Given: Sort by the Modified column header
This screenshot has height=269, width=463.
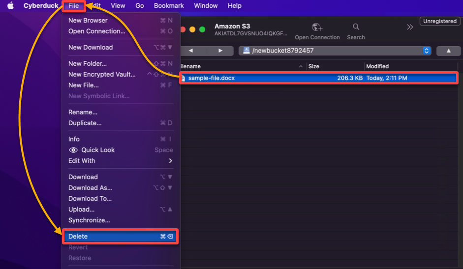Looking at the screenshot, I should [x=411, y=66].
